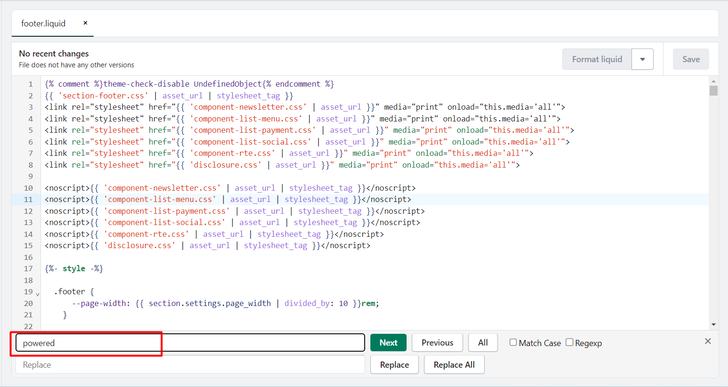Close the footer.liquid tab with x icon
The width and height of the screenshot is (728, 387).
tap(85, 23)
